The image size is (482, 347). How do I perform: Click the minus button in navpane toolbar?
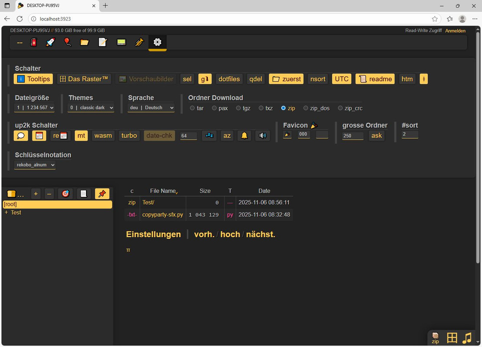click(49, 194)
